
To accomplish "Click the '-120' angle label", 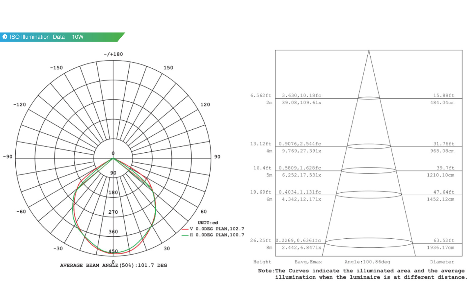I will click(19, 105).
